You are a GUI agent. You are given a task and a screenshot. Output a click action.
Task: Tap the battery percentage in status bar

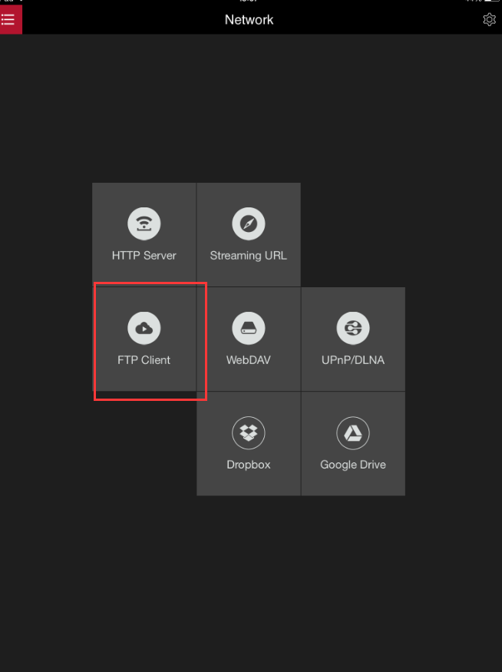click(x=473, y=2)
